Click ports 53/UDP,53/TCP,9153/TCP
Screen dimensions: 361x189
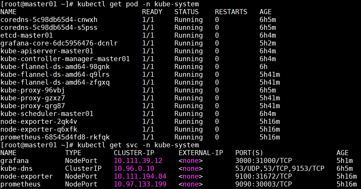(x=280, y=169)
